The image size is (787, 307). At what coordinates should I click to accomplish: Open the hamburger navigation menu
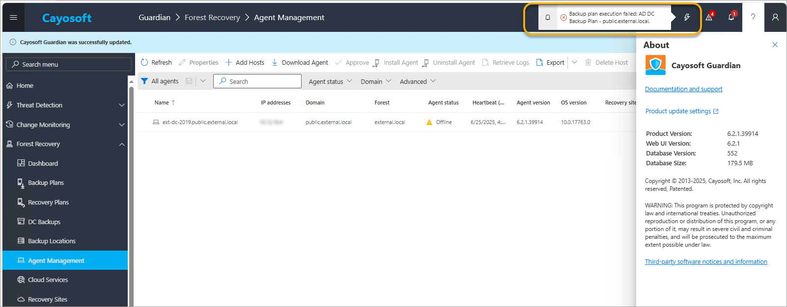pyautogui.click(x=14, y=18)
